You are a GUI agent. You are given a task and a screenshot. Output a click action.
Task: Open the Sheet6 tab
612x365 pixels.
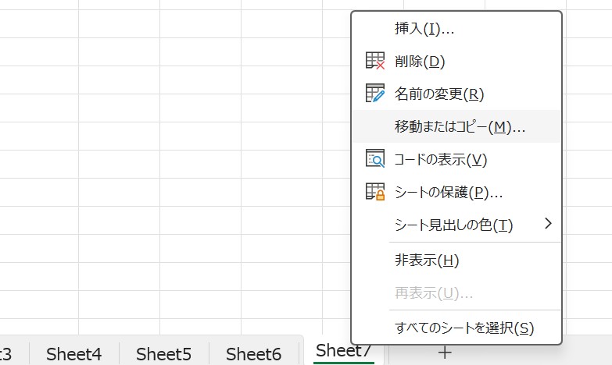tap(253, 354)
